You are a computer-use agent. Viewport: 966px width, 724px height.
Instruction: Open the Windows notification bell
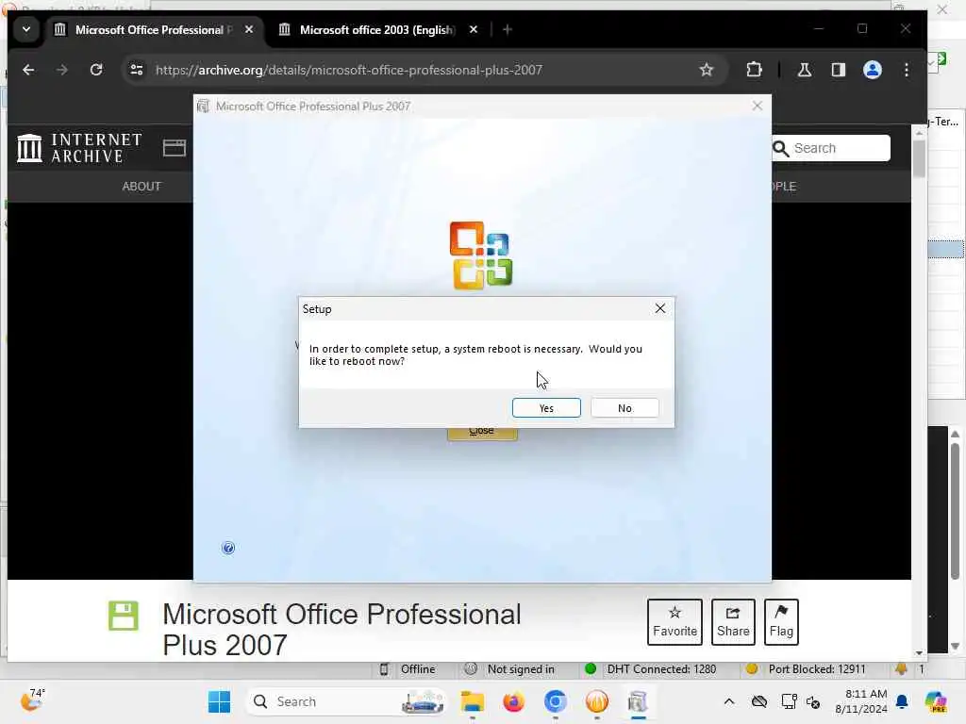pos(902,701)
